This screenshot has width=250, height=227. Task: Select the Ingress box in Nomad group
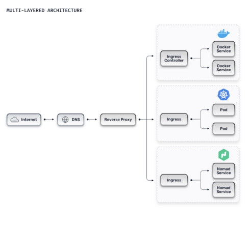[x=174, y=180]
